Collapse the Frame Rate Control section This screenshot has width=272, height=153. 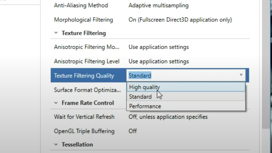pos(56,103)
